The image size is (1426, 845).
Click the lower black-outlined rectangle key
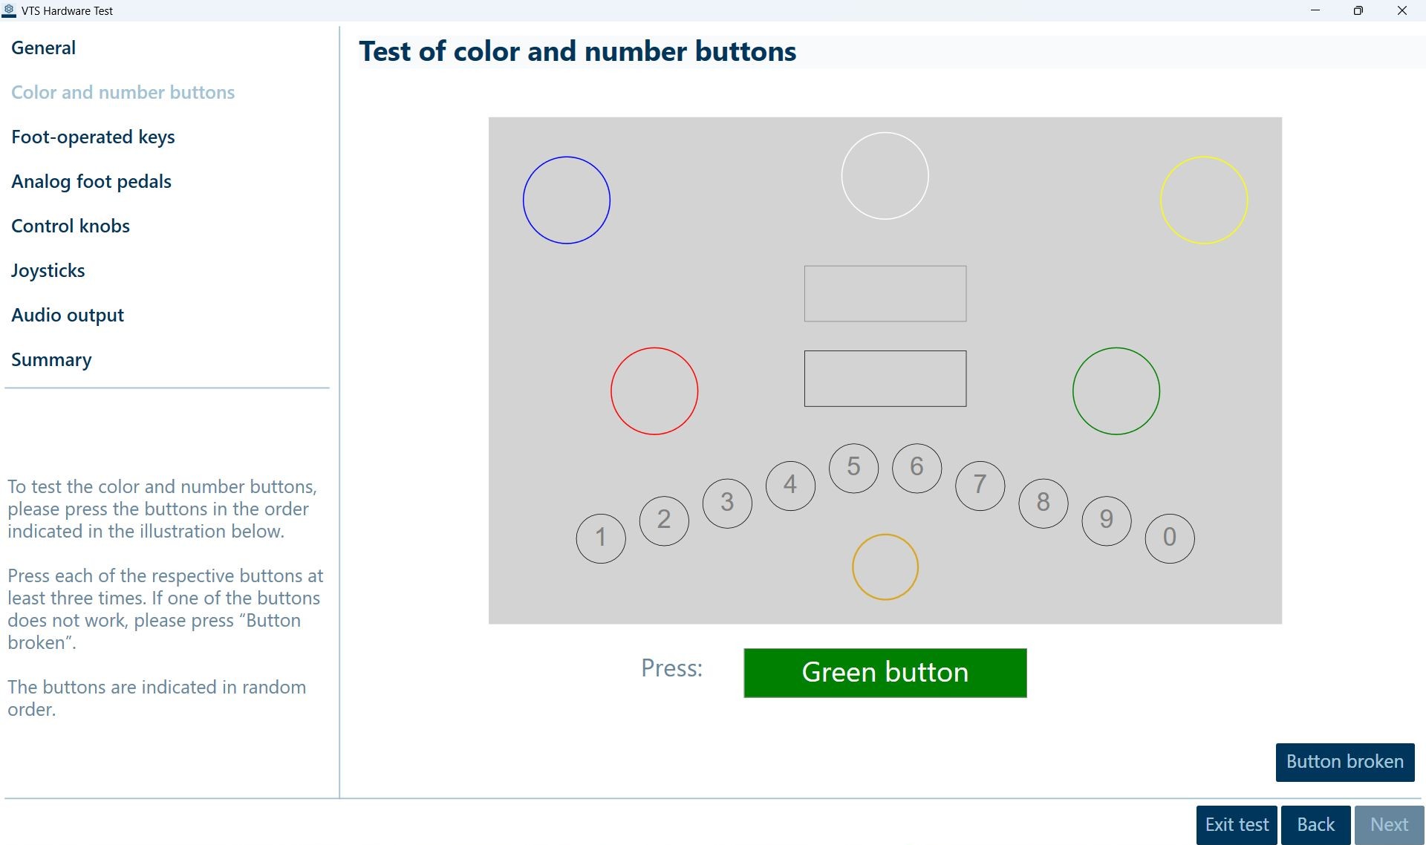pyautogui.click(x=885, y=379)
